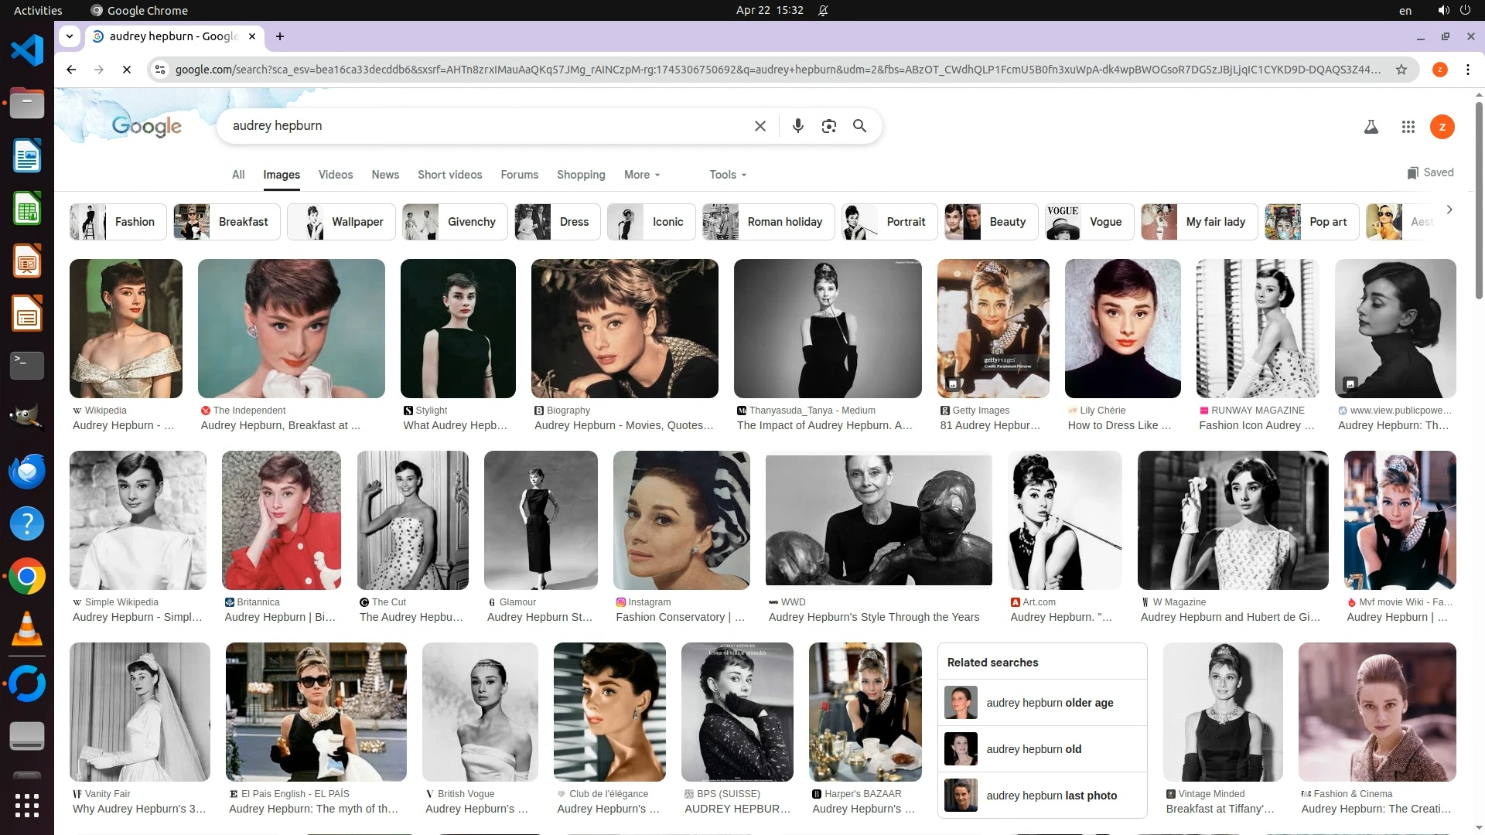Click the voice search microphone icon
The width and height of the screenshot is (1485, 835).
point(797,126)
